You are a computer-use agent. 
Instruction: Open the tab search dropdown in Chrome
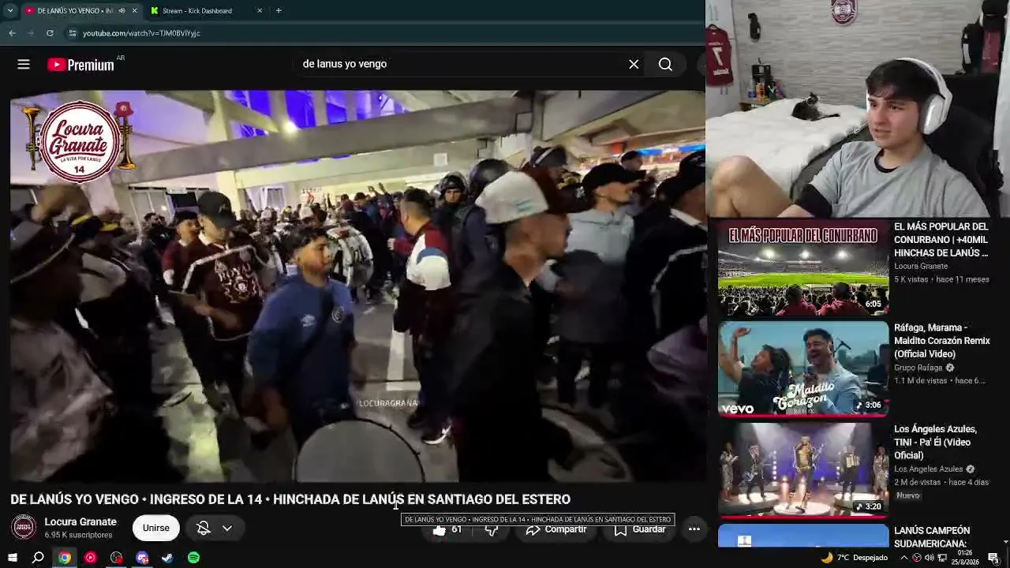tap(9, 10)
